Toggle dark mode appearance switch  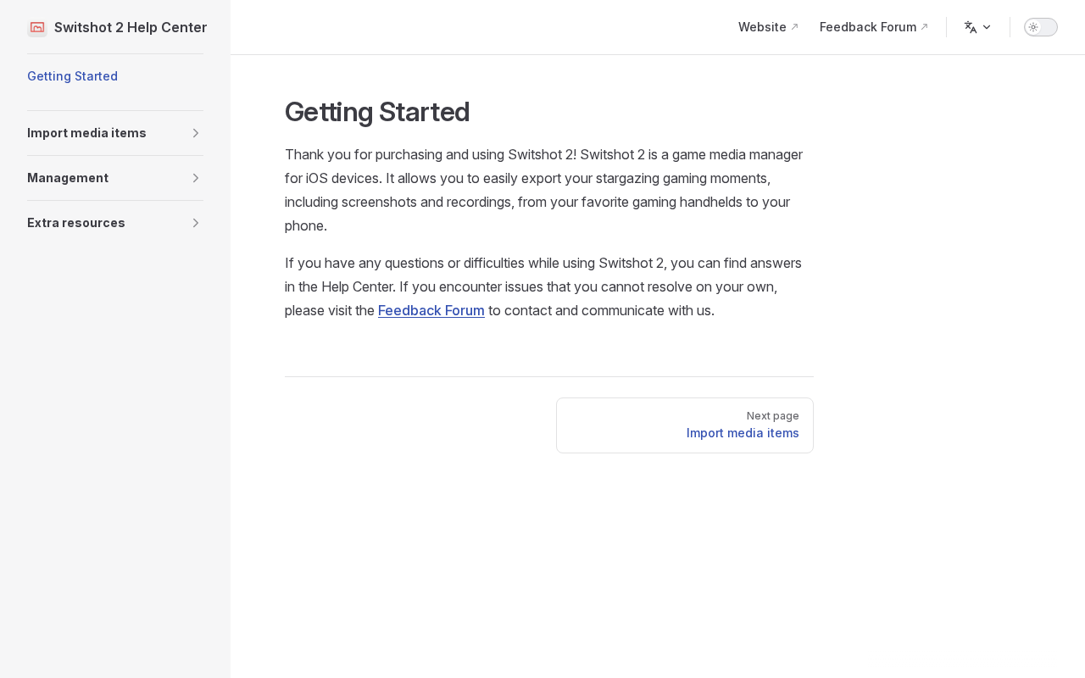tap(1041, 27)
